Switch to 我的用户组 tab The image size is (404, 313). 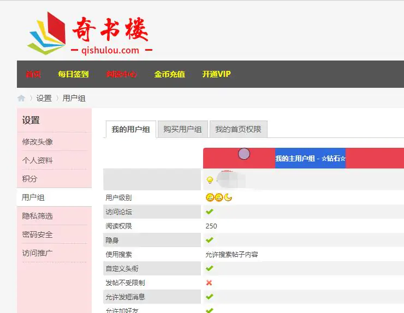pos(130,129)
